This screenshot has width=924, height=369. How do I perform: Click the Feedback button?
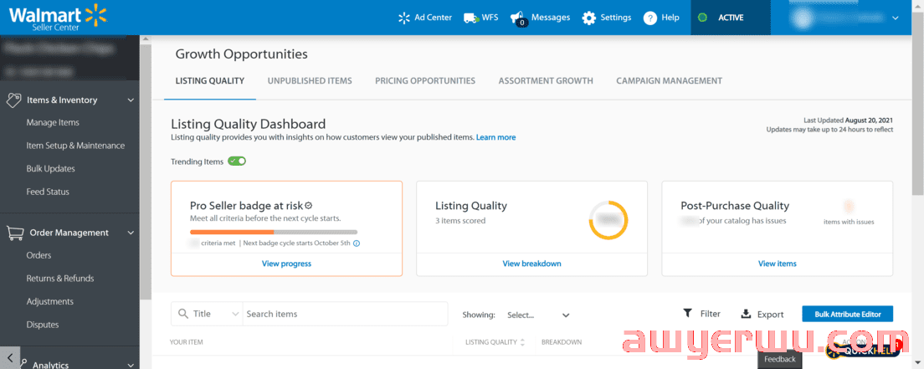[x=780, y=359]
